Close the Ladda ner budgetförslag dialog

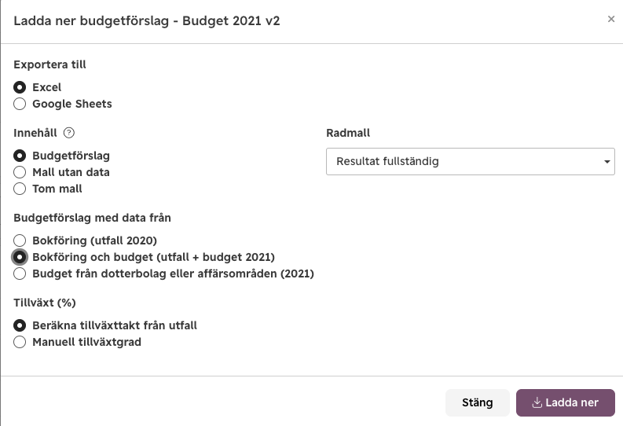[611, 19]
